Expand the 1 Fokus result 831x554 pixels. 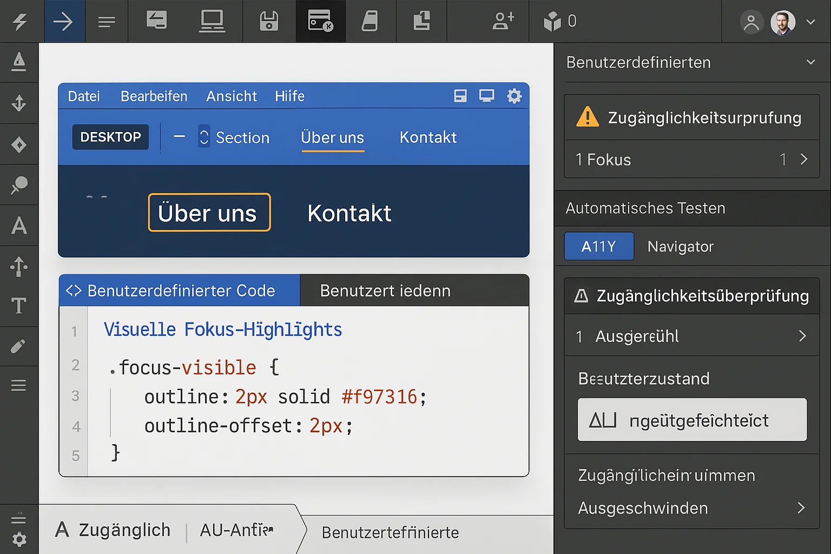pyautogui.click(x=803, y=160)
